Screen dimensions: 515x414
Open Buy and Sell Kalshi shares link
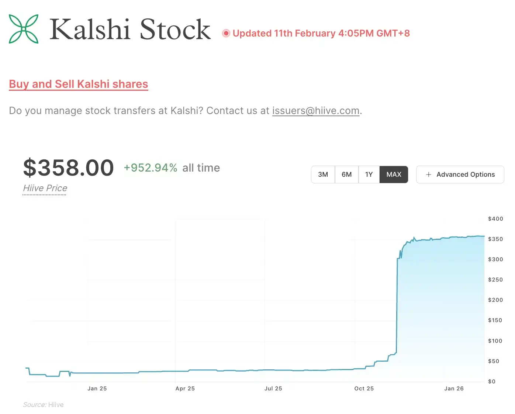[79, 84]
